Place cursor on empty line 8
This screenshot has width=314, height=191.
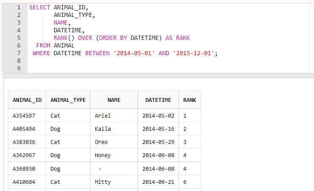(168, 61)
